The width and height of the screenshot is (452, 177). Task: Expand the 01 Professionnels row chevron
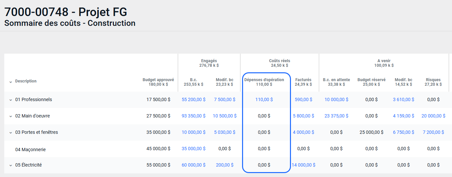10,100
